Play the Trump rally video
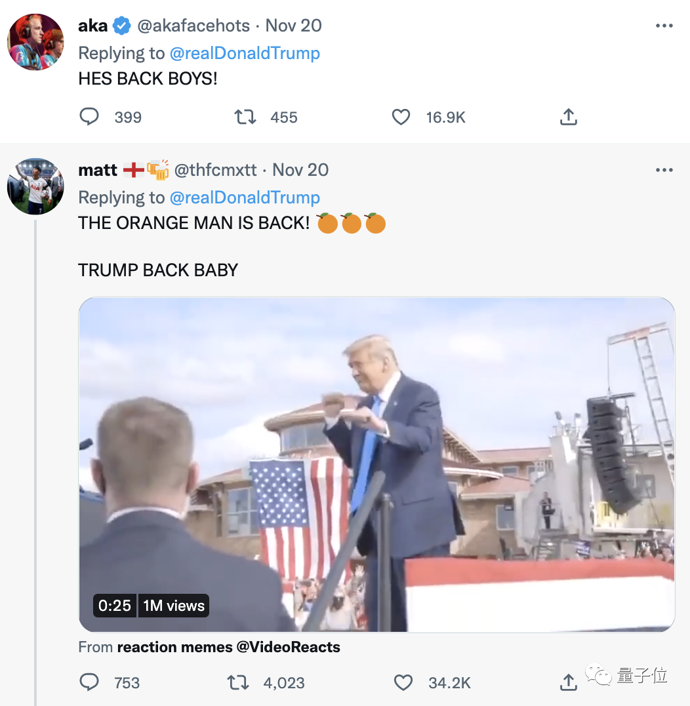The image size is (690, 706). click(376, 465)
